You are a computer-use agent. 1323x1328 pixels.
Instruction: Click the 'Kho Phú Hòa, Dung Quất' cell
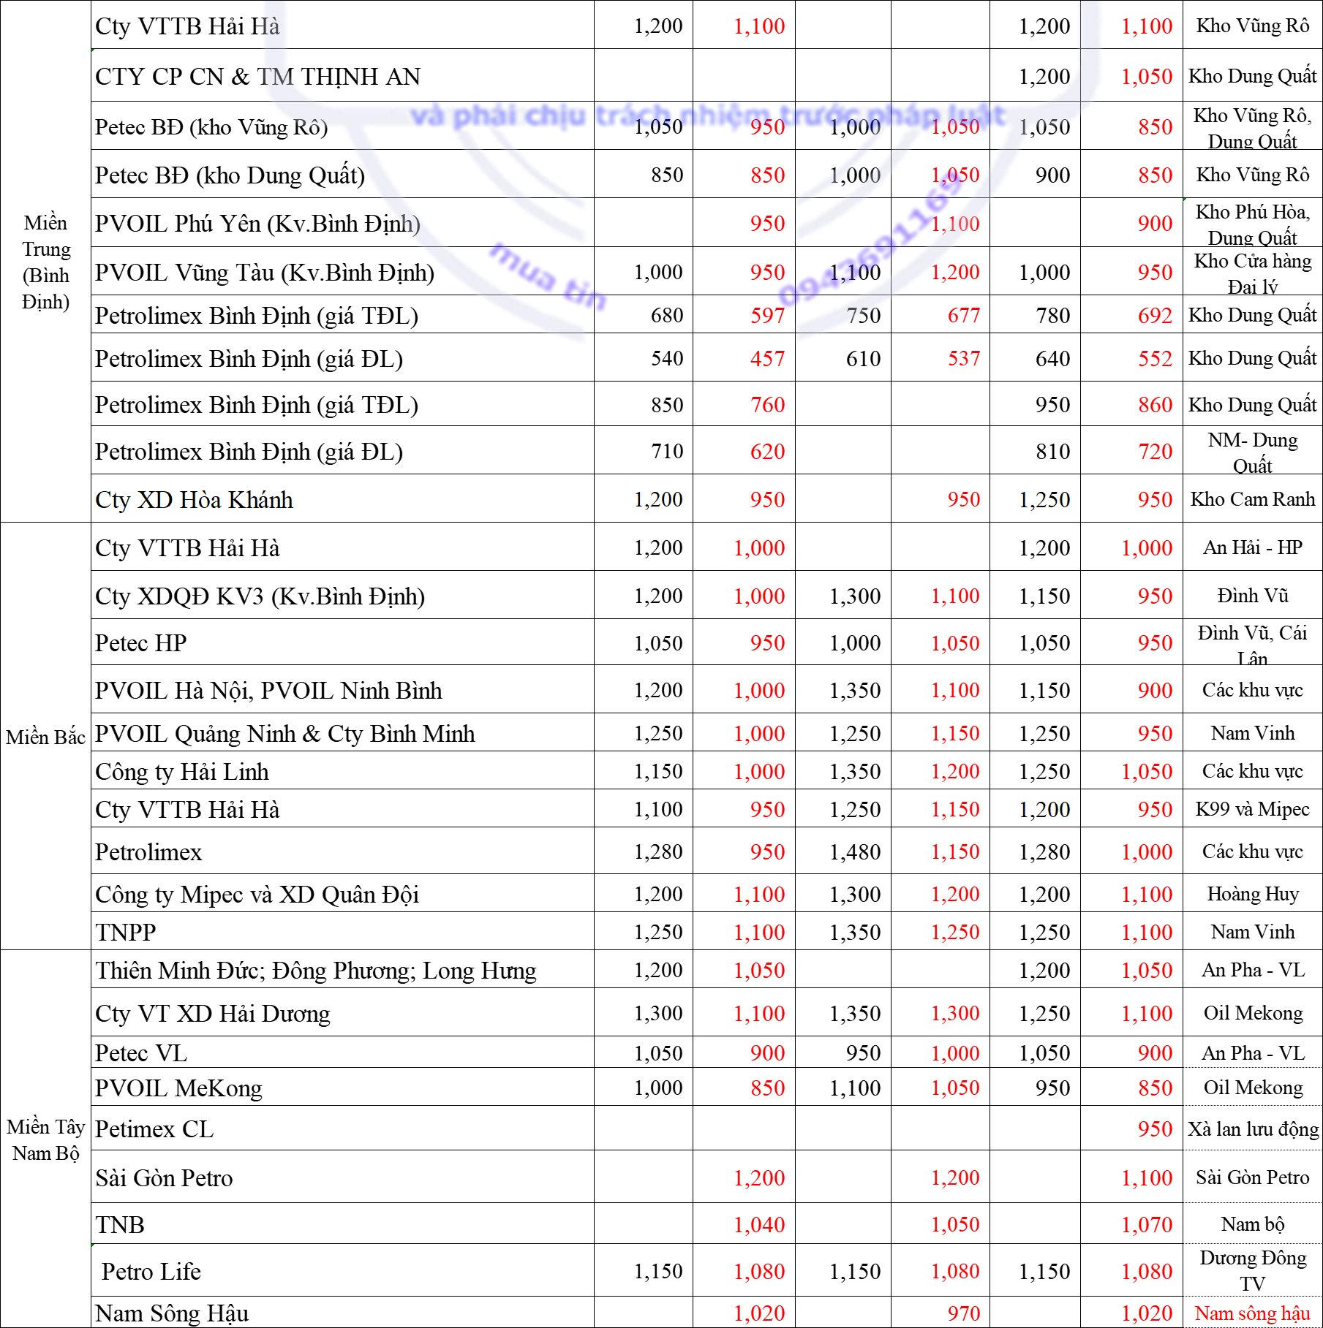(1253, 223)
